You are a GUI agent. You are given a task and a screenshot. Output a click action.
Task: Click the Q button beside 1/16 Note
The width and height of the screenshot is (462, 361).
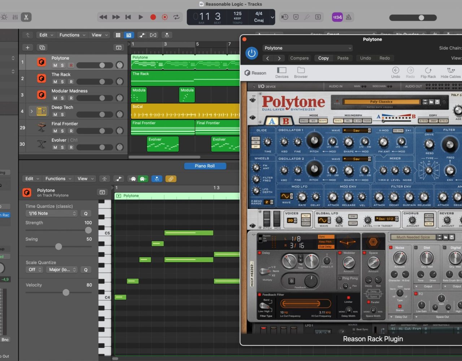(86, 213)
